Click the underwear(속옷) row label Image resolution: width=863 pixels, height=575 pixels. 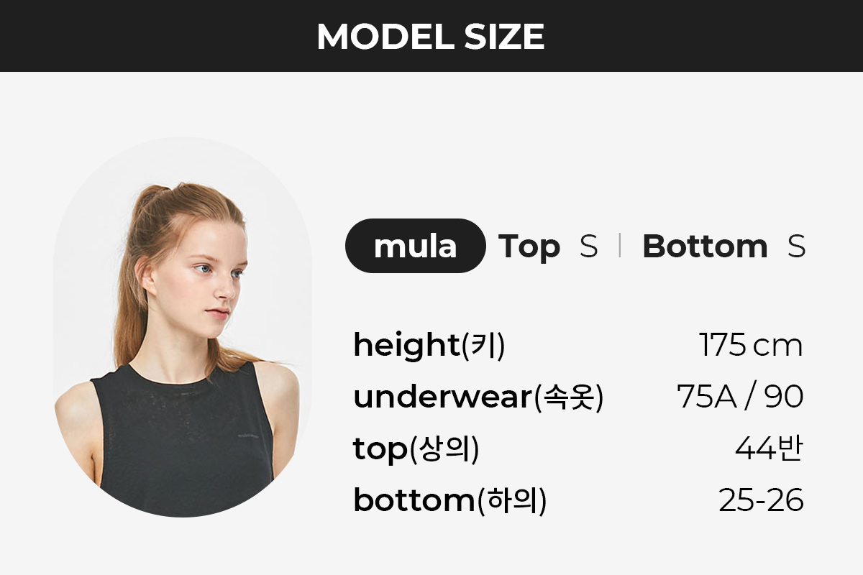(478, 397)
